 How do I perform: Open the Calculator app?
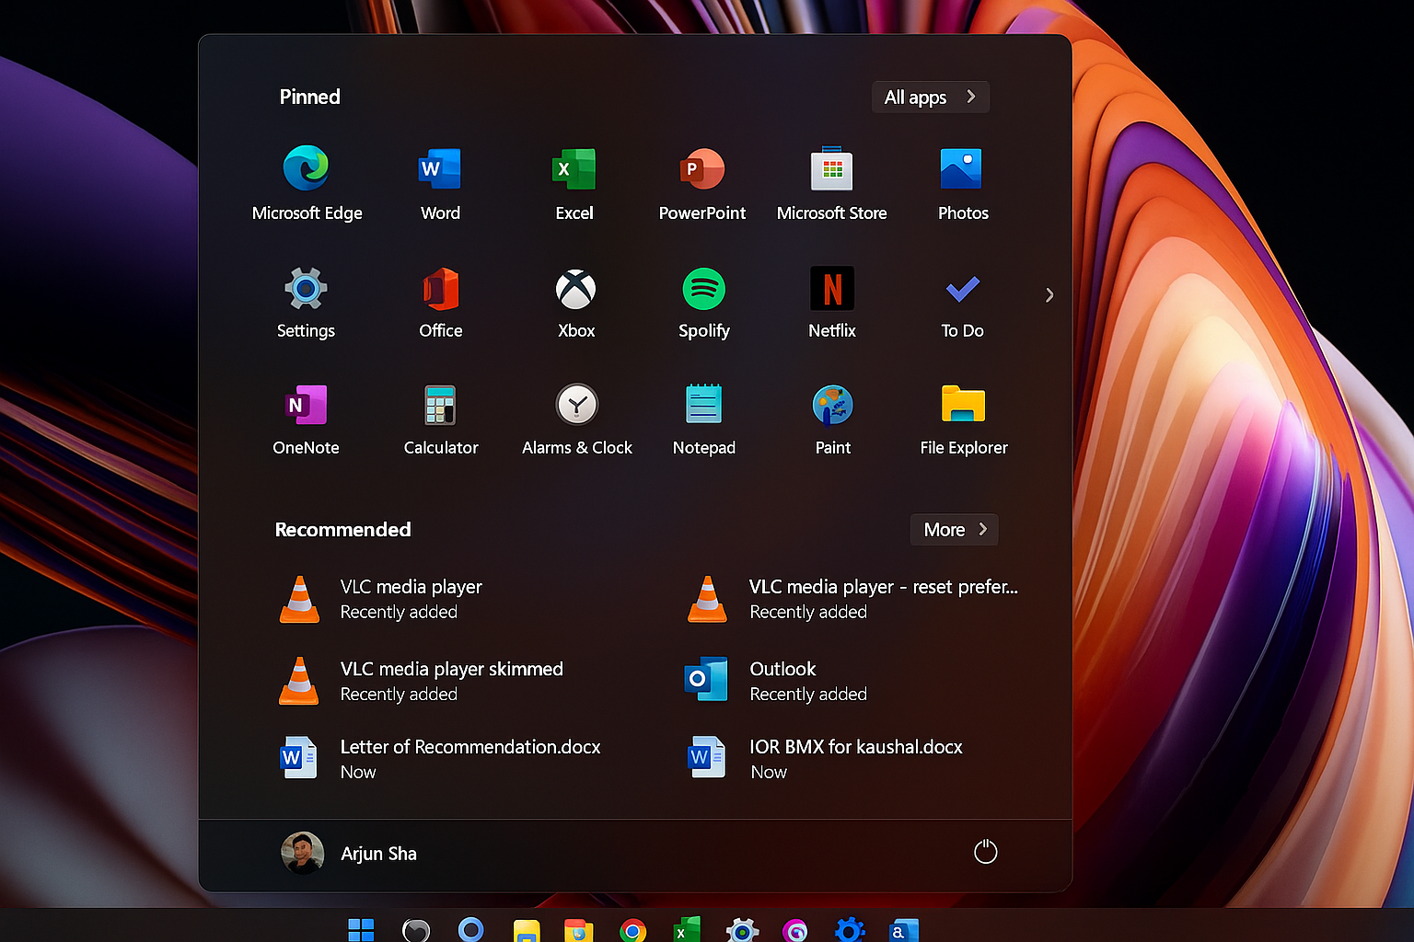point(440,419)
